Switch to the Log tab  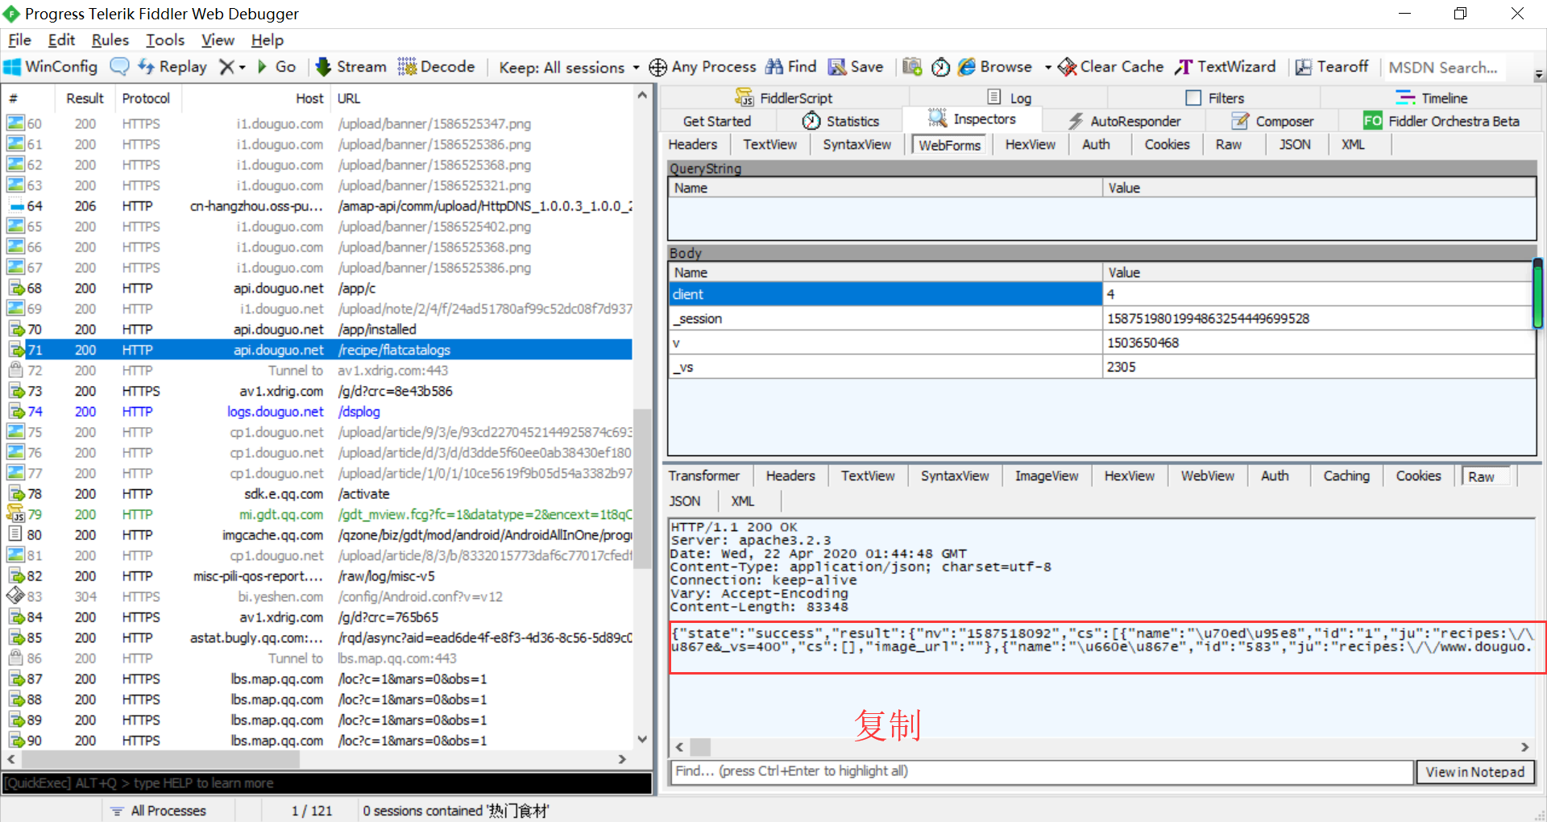click(1010, 98)
